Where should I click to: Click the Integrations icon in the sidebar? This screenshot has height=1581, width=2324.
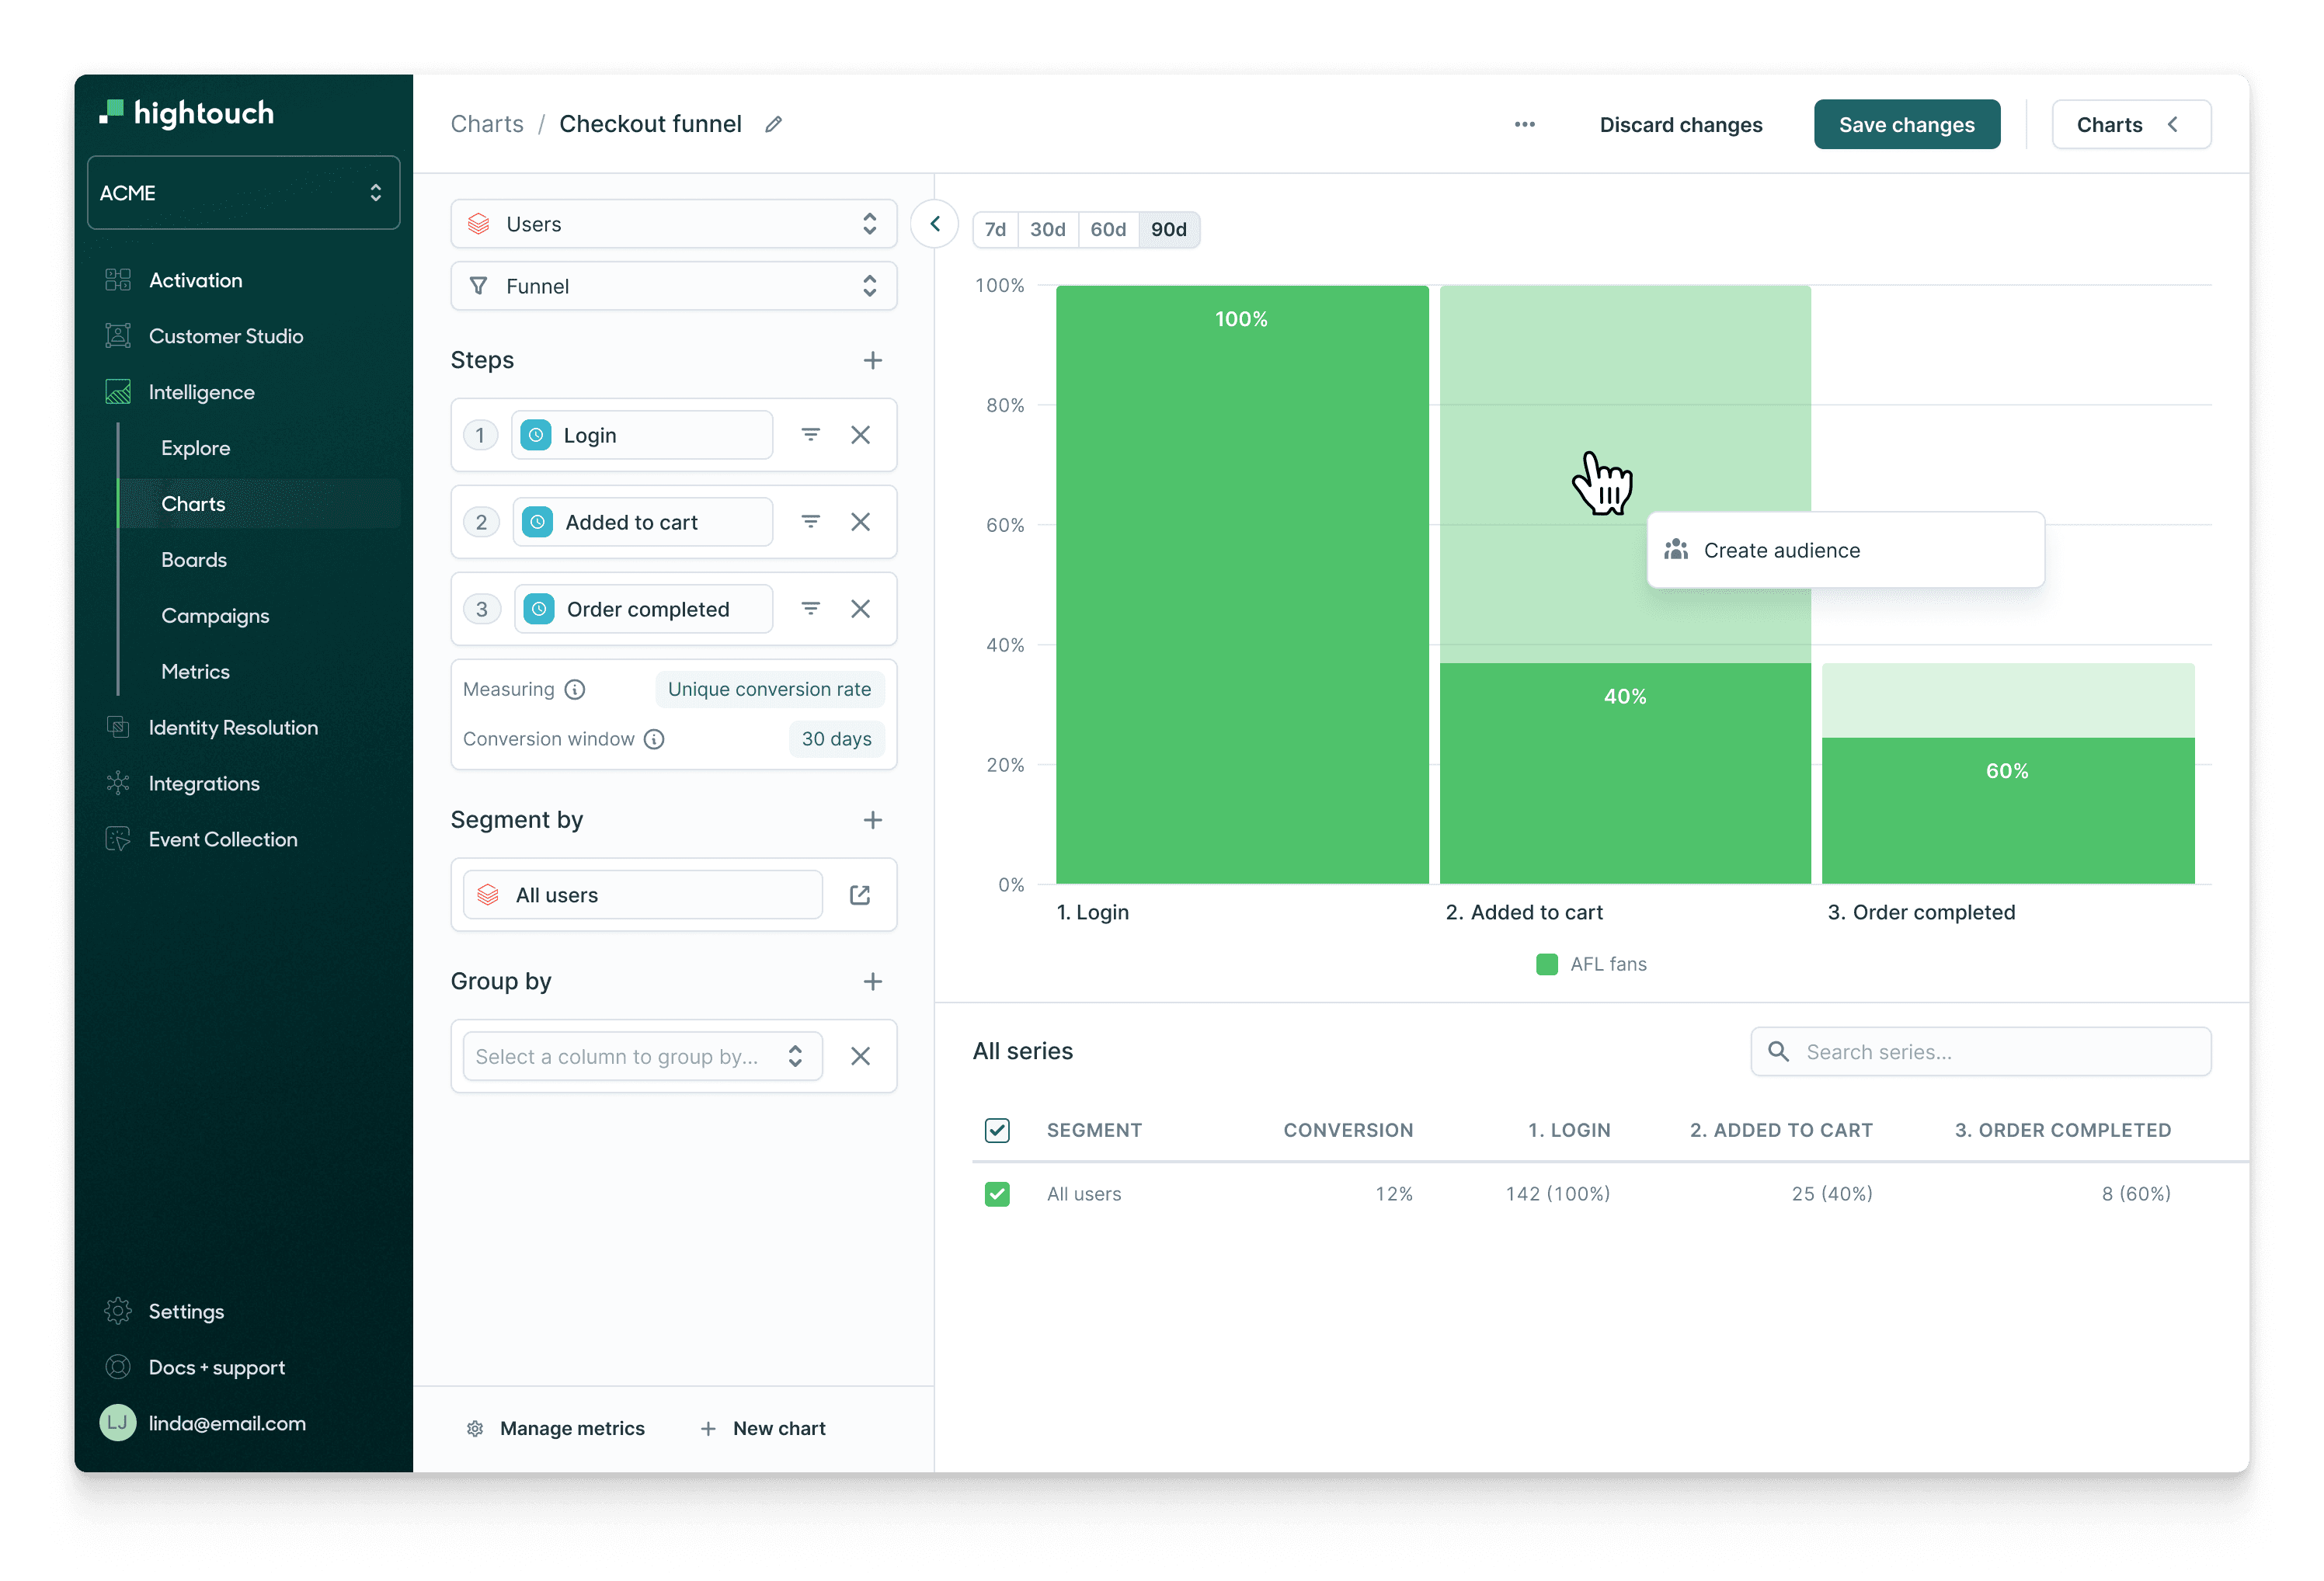tap(117, 783)
